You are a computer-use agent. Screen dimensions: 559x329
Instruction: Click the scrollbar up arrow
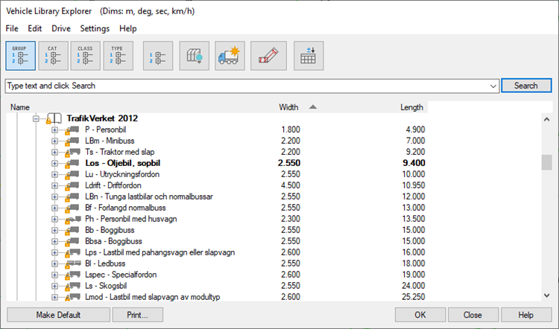coord(546,119)
